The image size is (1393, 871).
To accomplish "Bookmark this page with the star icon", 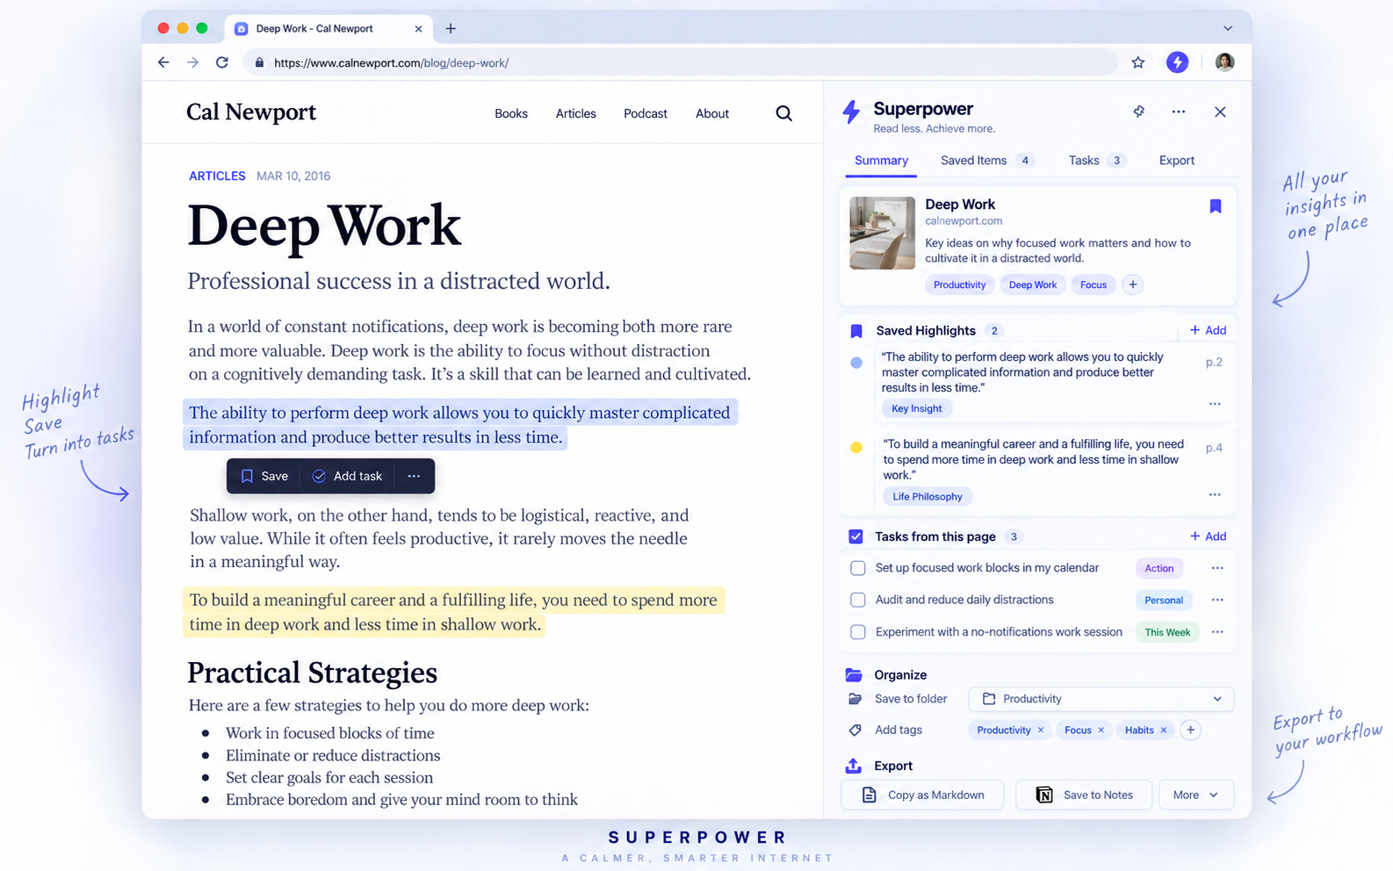I will click(1138, 62).
